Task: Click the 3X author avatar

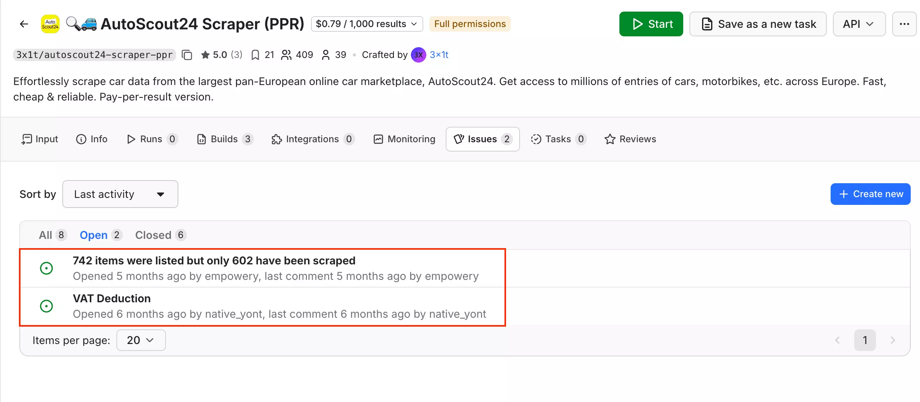Action: coord(418,55)
